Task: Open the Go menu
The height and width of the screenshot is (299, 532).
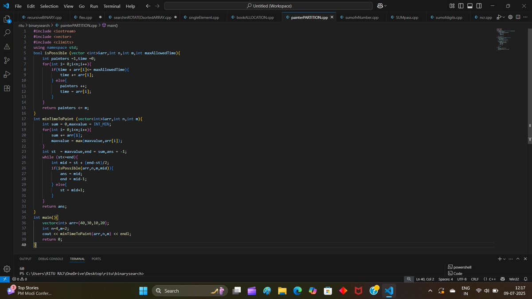Action: pos(82,6)
